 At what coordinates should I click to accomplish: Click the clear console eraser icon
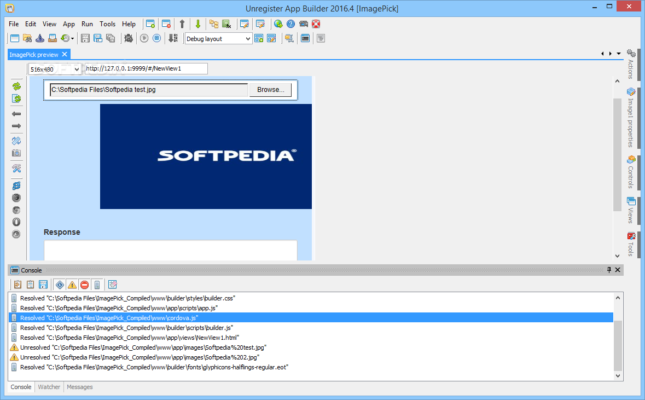112,285
